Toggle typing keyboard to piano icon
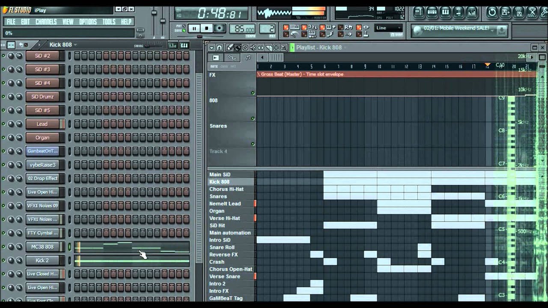The width and height of the screenshot is (548, 308). point(295,27)
